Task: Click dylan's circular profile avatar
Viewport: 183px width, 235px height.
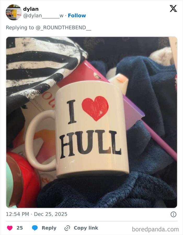Action: [x=14, y=12]
